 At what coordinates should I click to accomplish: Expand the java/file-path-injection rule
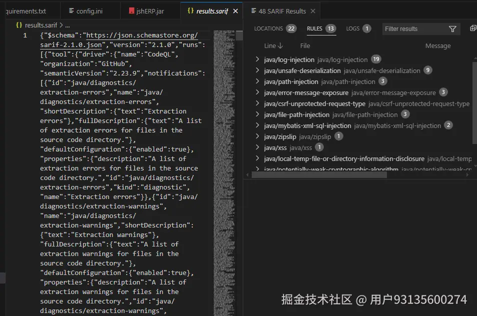click(x=257, y=114)
